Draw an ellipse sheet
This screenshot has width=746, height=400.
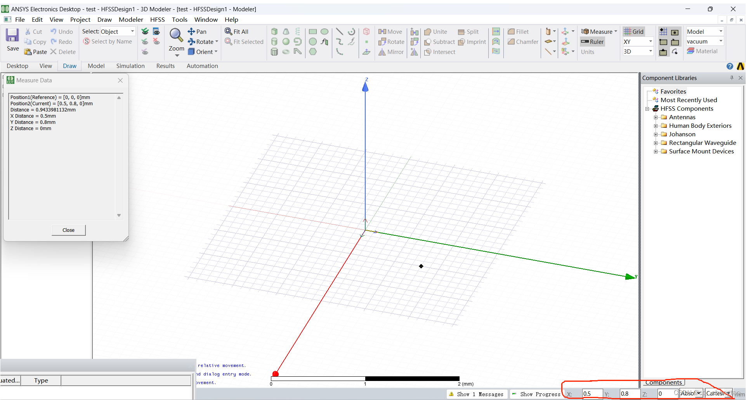[324, 31]
